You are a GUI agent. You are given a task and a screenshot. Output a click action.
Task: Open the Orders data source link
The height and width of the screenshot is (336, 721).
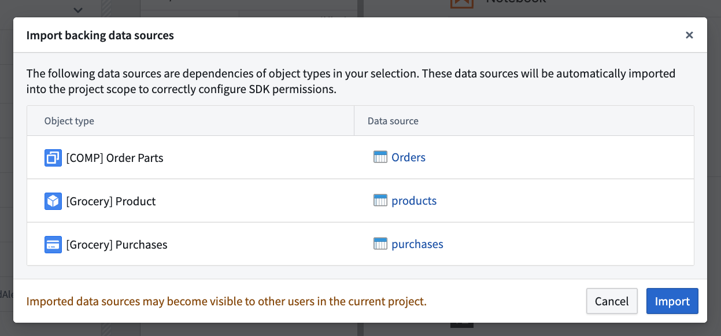tap(408, 157)
